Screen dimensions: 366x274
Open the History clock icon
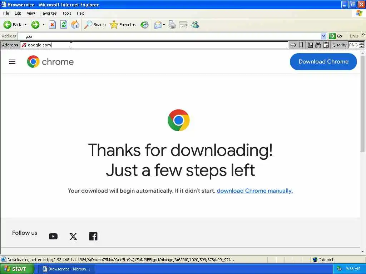point(144,25)
